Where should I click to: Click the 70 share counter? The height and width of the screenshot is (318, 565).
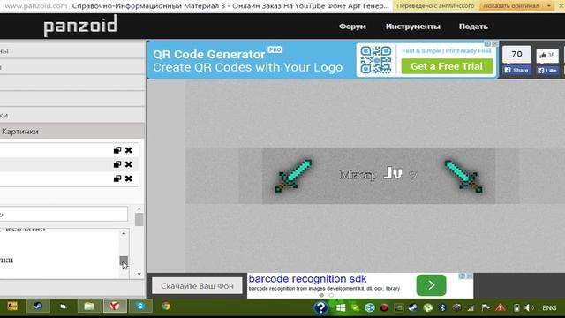tap(516, 54)
